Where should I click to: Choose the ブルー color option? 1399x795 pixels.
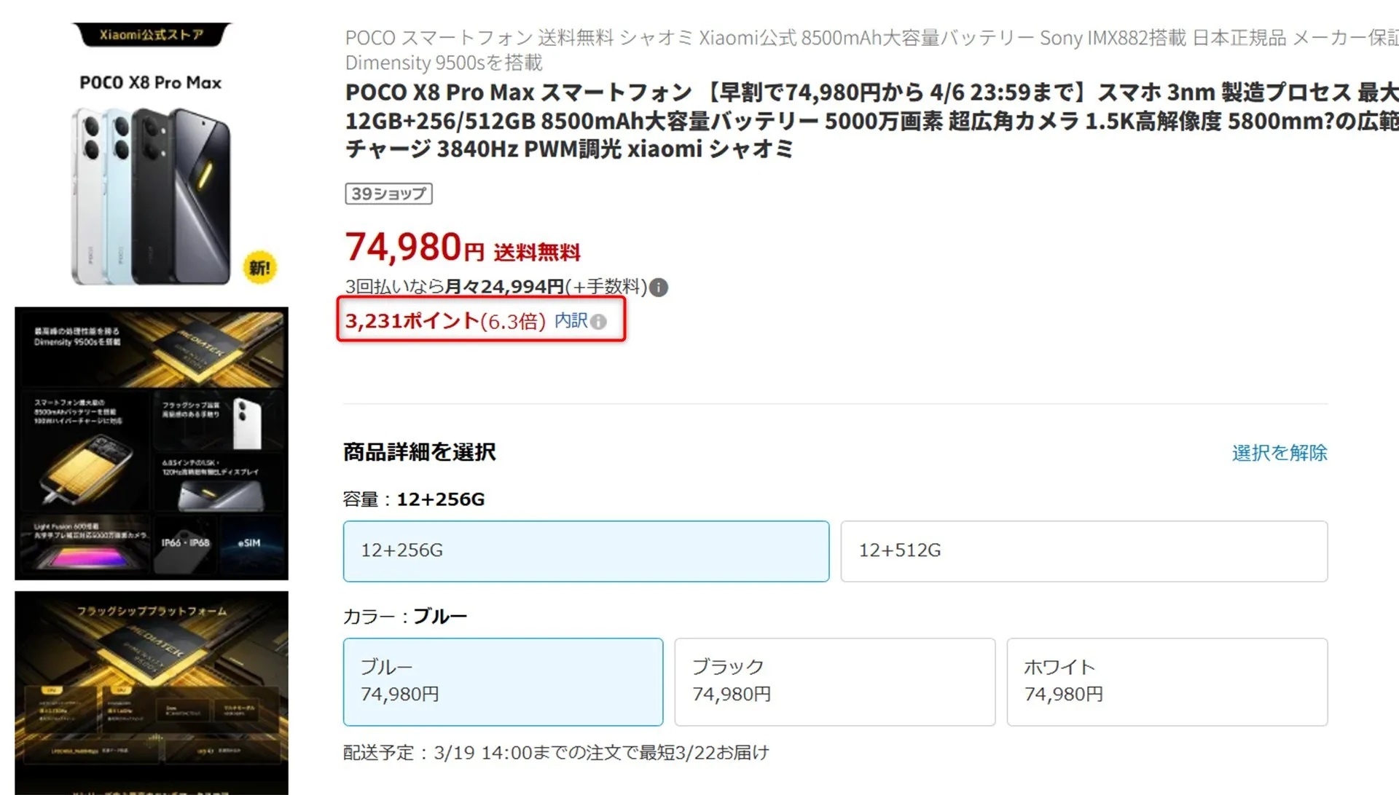[x=503, y=681]
